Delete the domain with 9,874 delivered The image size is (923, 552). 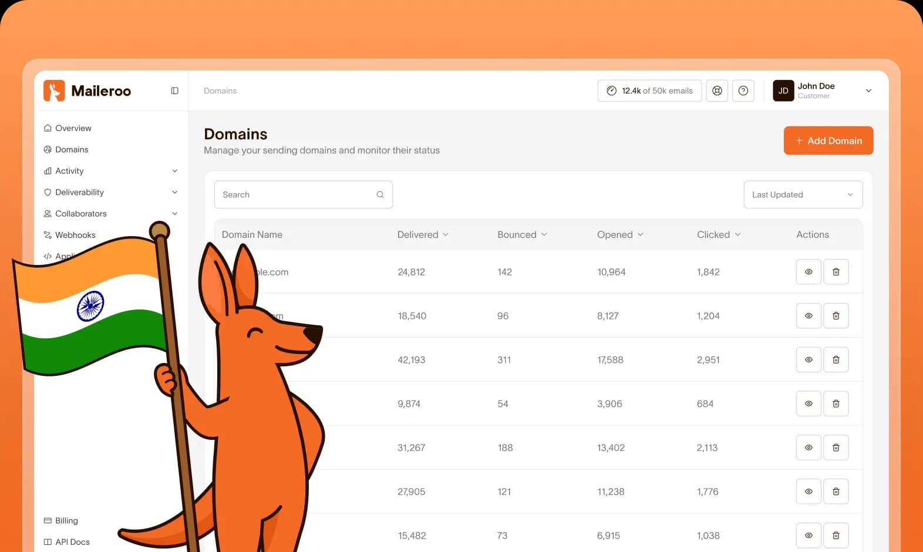pyautogui.click(x=836, y=403)
